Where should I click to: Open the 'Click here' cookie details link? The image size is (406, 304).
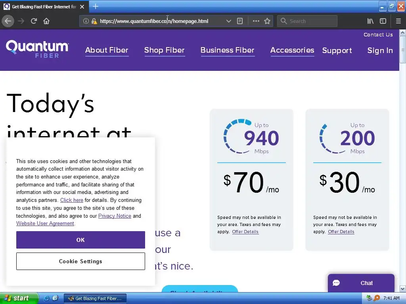[72, 200]
